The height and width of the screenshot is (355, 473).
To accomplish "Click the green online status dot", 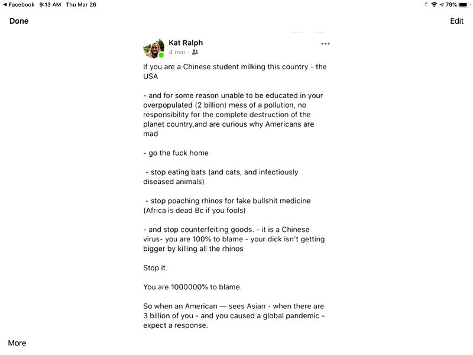I will 161,55.
